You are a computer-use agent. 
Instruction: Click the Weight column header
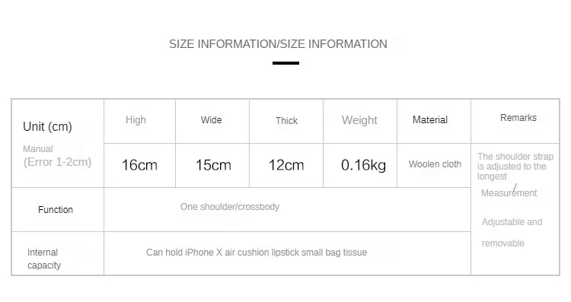pos(359,120)
